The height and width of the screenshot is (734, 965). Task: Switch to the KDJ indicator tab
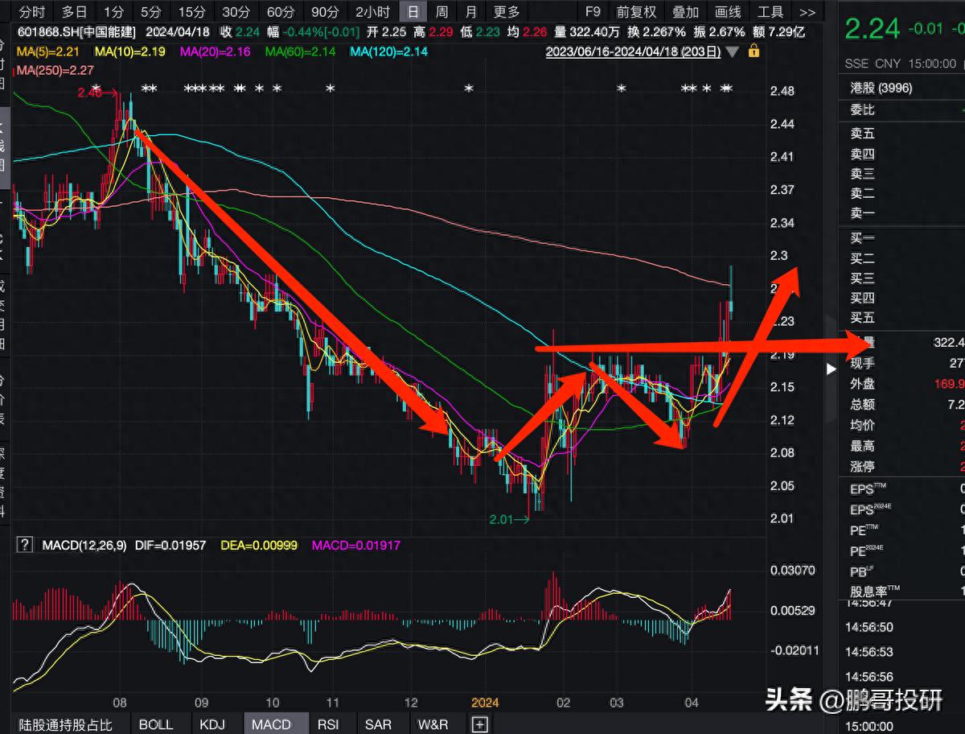click(x=214, y=724)
